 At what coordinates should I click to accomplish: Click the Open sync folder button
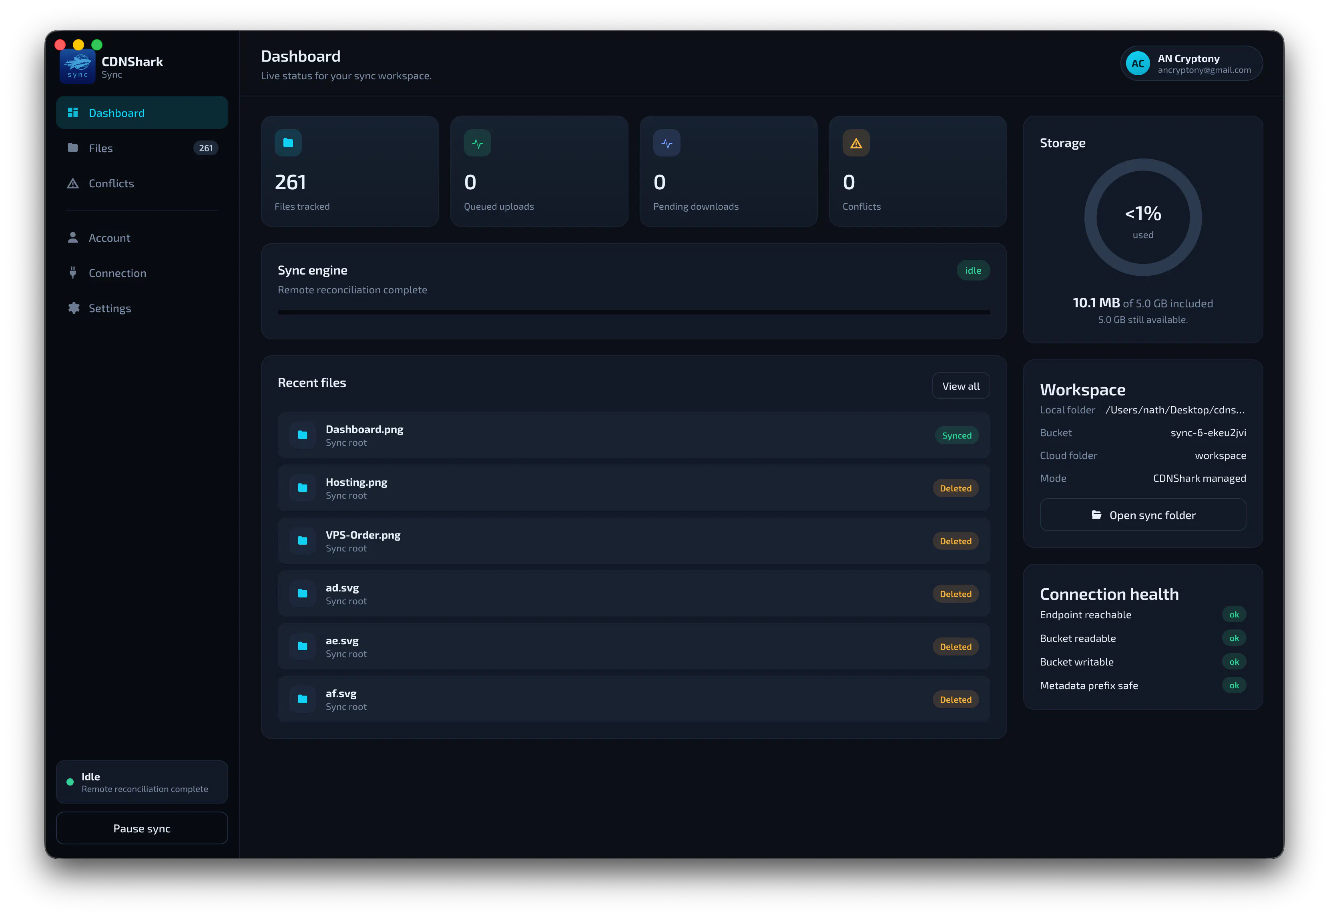pos(1142,515)
